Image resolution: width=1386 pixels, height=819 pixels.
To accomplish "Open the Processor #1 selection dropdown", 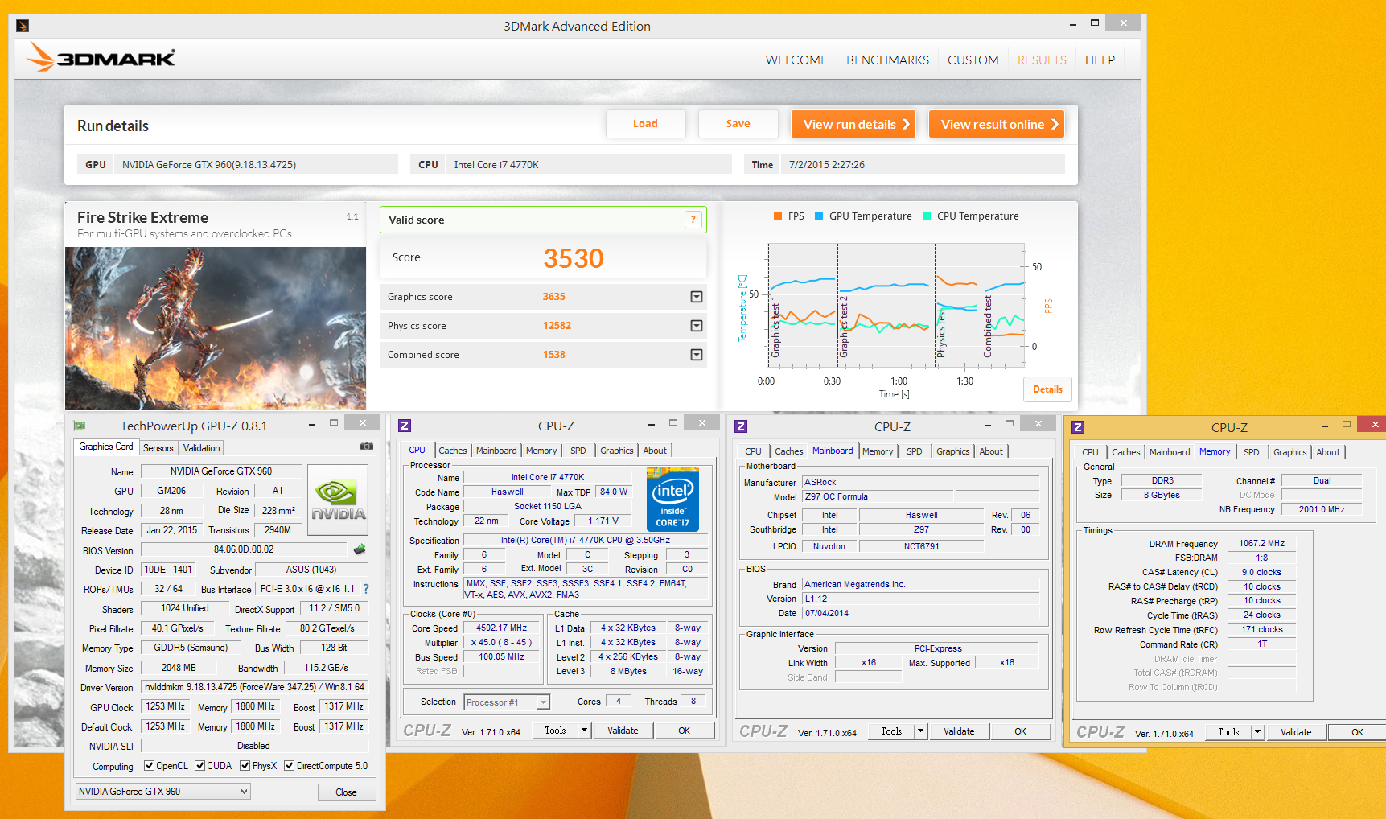I will pyautogui.click(x=508, y=702).
